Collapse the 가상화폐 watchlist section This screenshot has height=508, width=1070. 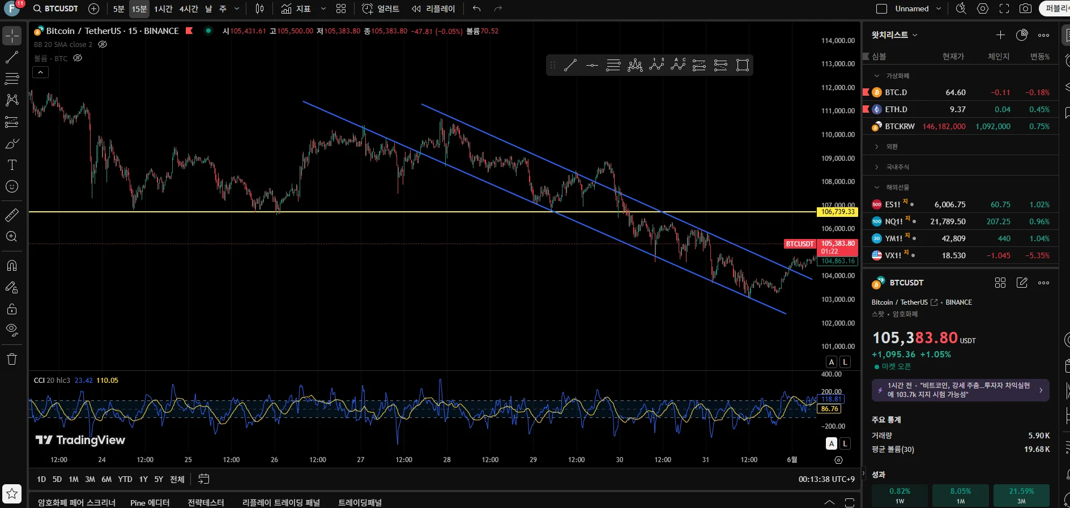(x=877, y=76)
